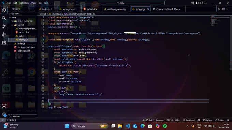Open Outlook from the taskbar
Screen dimensions: 232x130
click(135, 126)
